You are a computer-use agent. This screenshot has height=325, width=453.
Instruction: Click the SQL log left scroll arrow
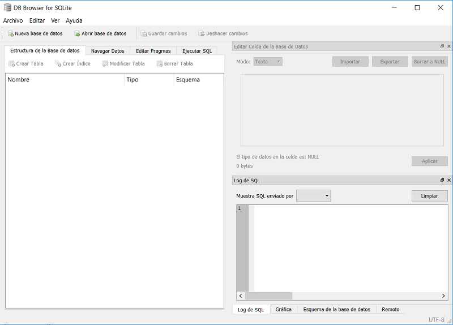(241, 296)
